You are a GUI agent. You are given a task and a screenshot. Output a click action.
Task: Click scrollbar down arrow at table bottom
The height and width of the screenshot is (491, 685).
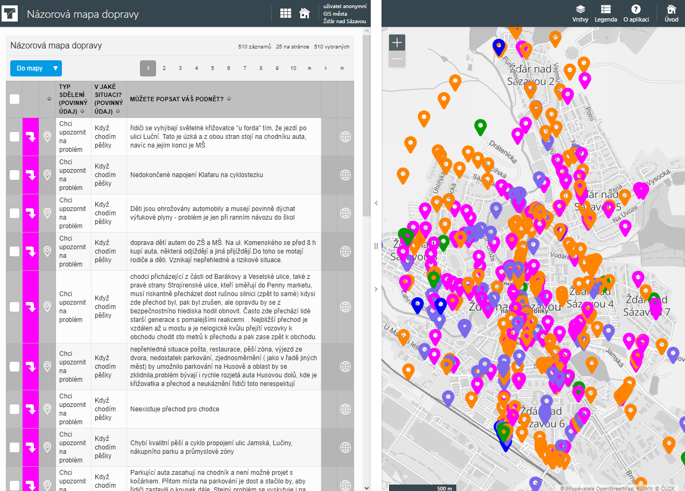tap(366, 488)
